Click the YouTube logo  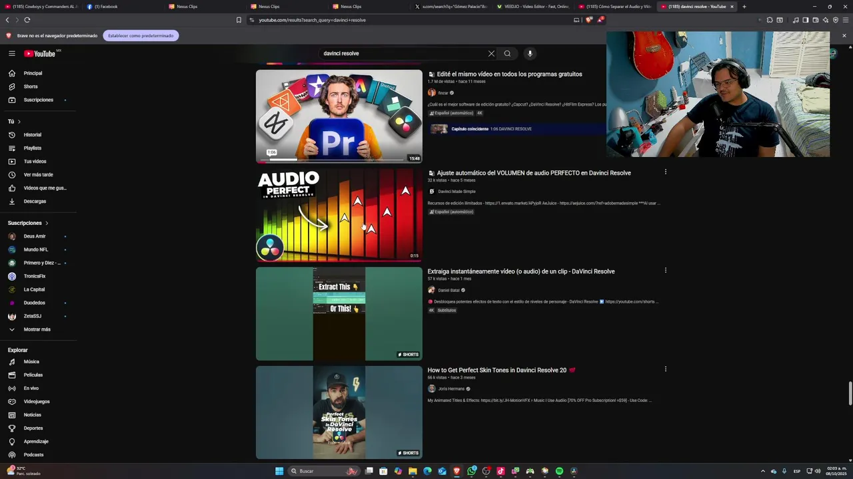tap(40, 53)
